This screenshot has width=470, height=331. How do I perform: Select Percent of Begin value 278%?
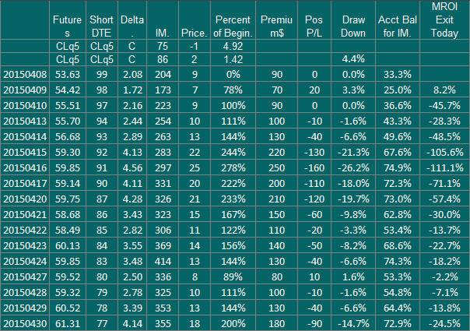pyautogui.click(x=233, y=167)
